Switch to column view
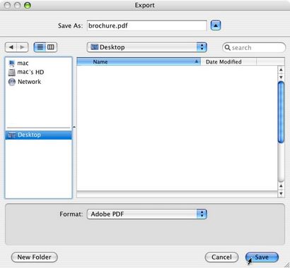Viewport: 290px width, 268px height. pyautogui.click(x=51, y=47)
